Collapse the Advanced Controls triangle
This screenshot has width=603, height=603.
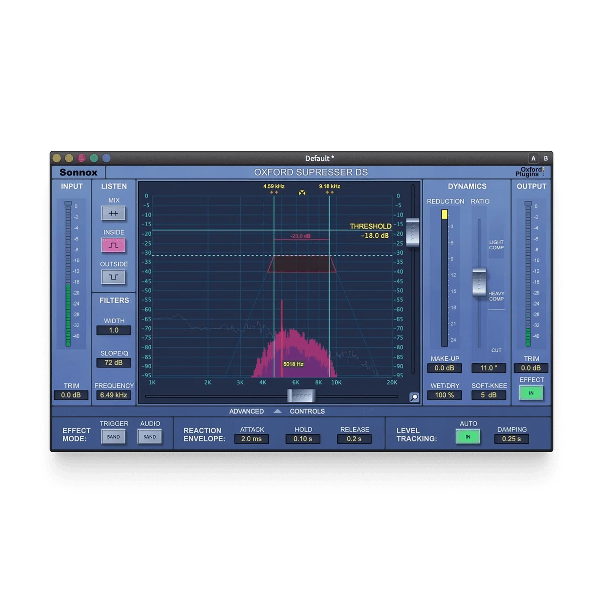[277, 411]
